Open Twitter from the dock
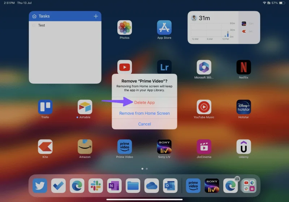289x202 pixels. point(40,186)
